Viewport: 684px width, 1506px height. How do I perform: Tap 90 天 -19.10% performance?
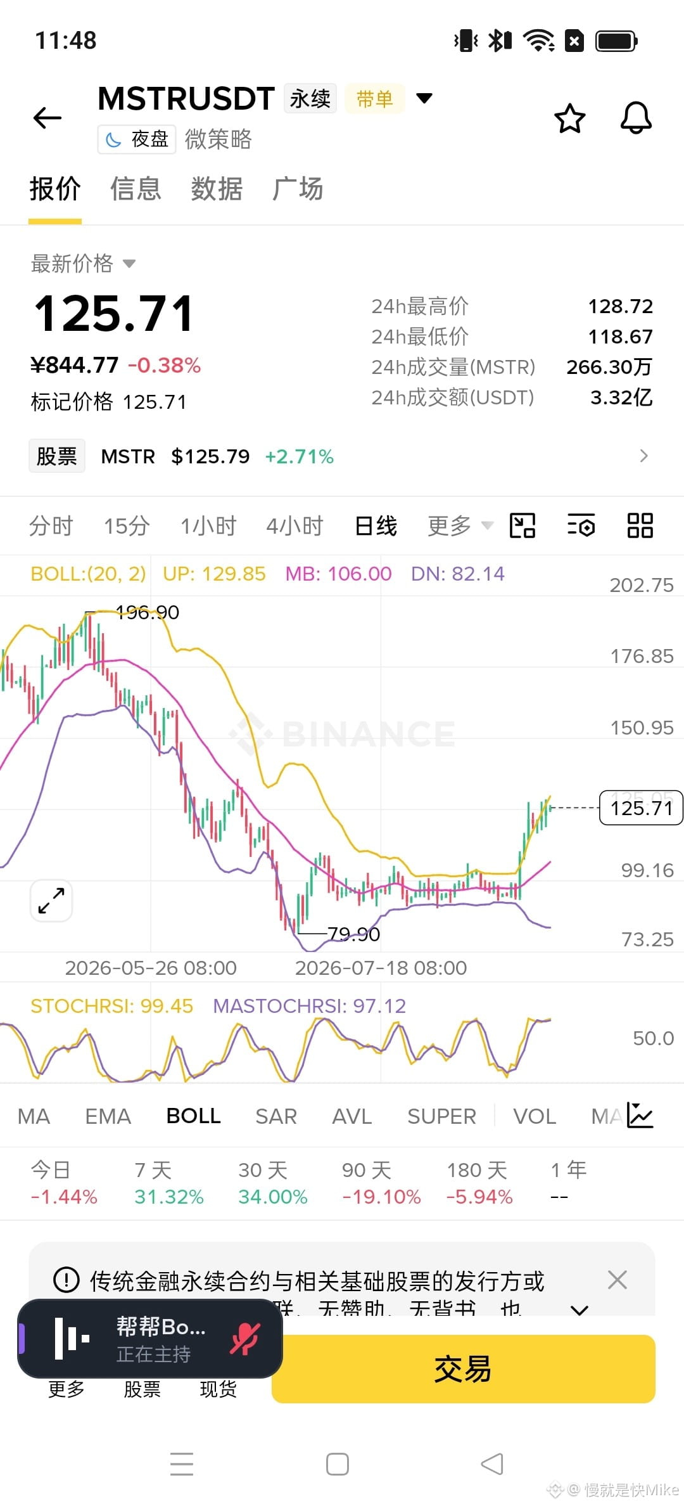(x=381, y=1183)
